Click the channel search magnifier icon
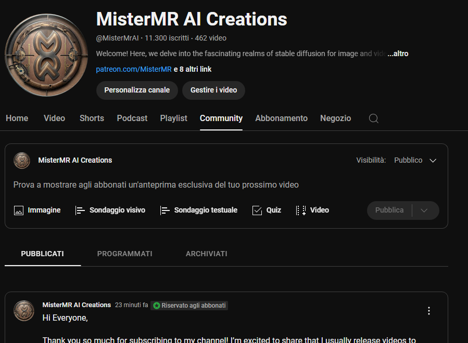The image size is (468, 343). 373,118
